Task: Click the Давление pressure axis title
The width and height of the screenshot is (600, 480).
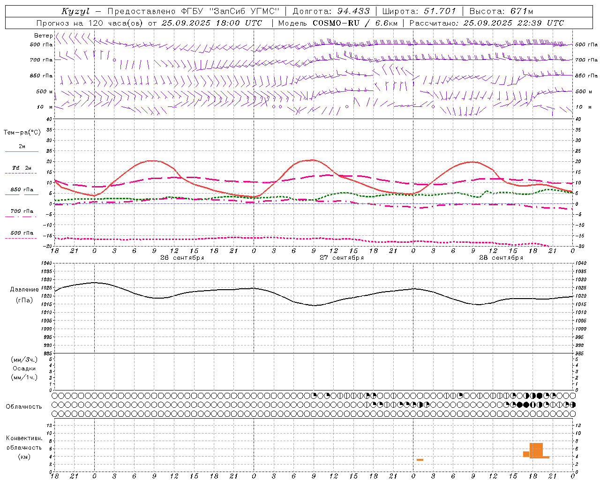Action: tap(24, 290)
